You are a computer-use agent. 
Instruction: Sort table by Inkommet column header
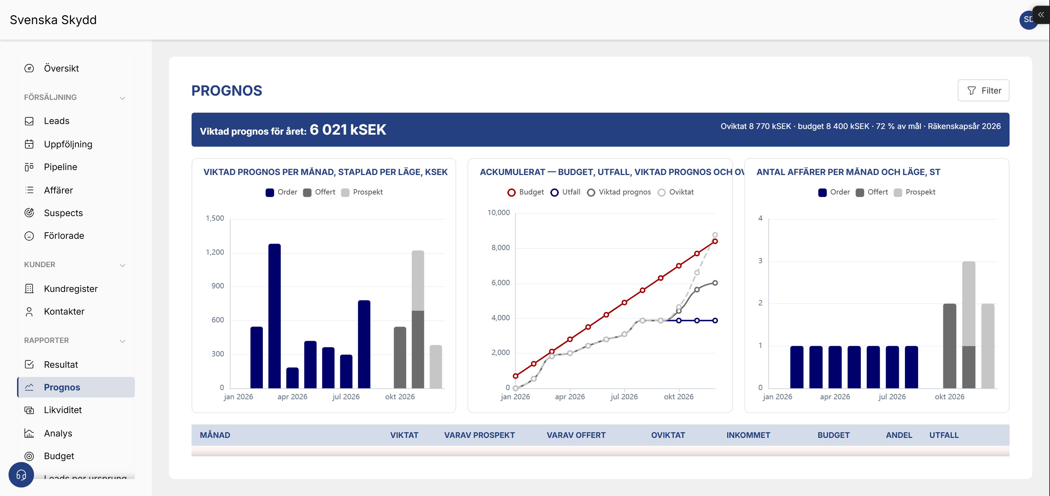point(748,435)
